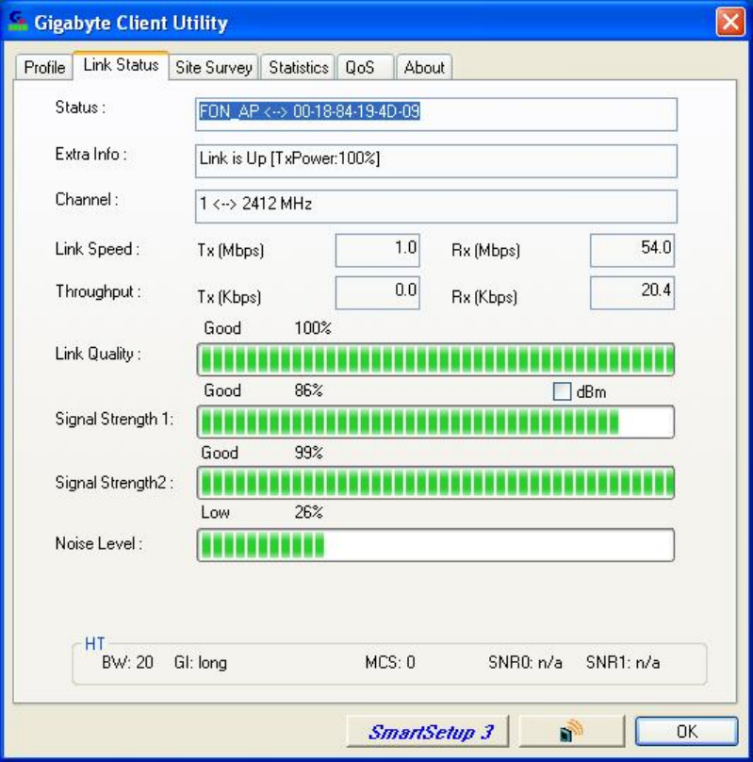Click the Signal Strength 1 bar
The image size is (753, 762).
click(x=435, y=422)
